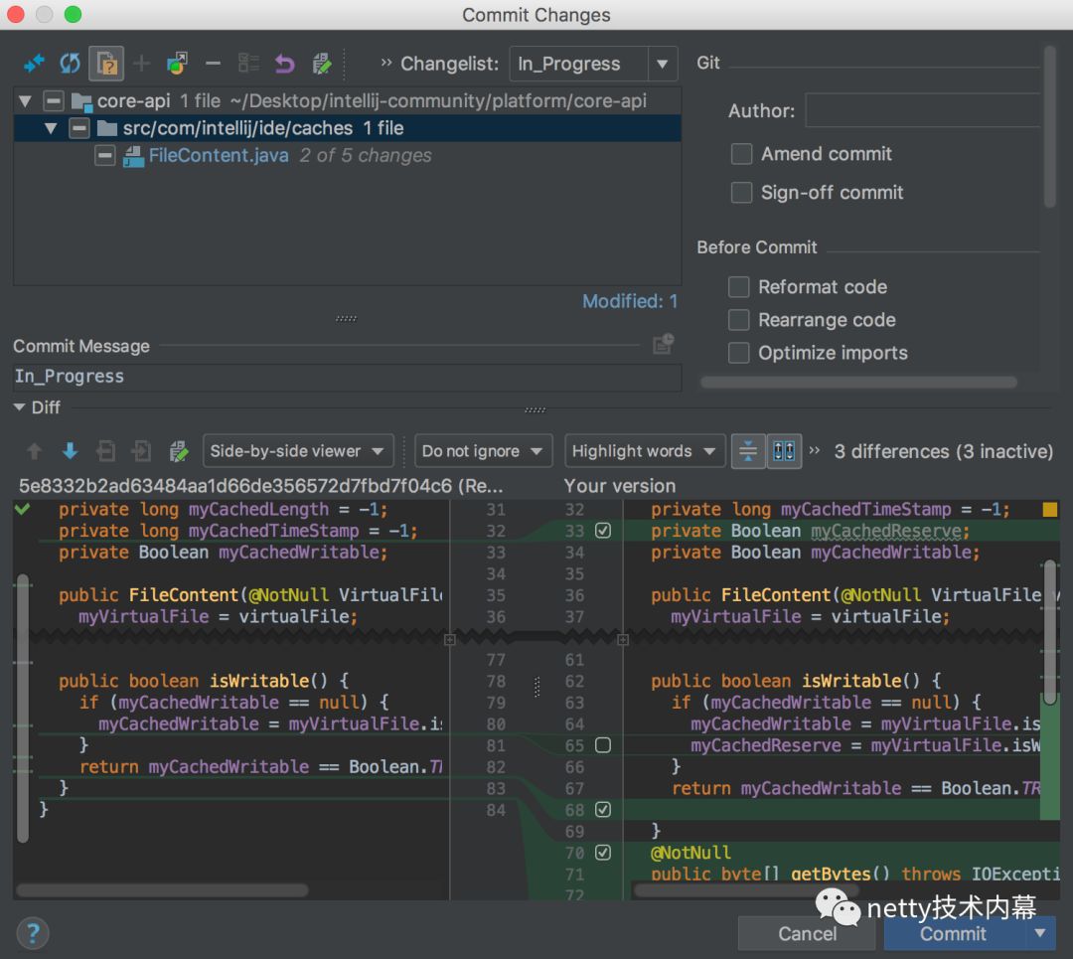Click the Cancel button
Viewport: 1073px width, 959px height.
[807, 933]
